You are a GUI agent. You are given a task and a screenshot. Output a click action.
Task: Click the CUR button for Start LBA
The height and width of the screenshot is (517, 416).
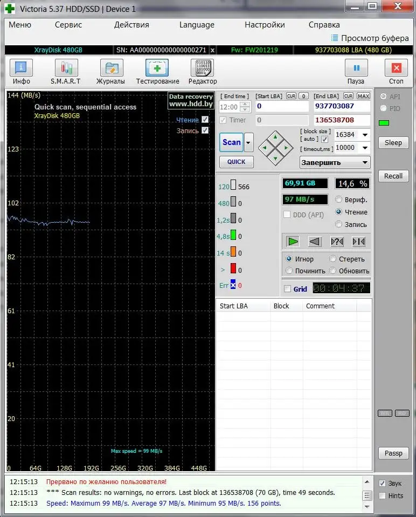[x=291, y=96]
